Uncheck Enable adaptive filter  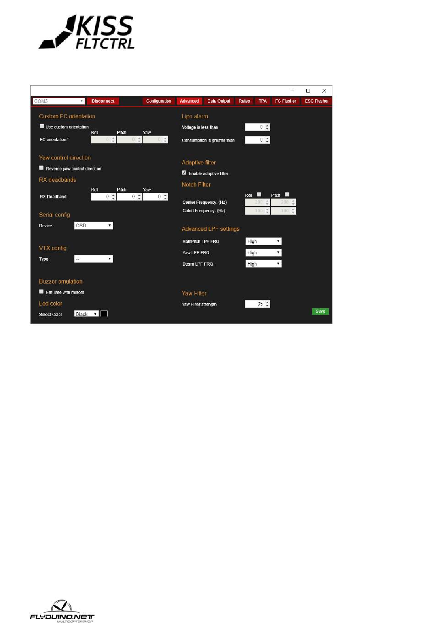tap(184, 173)
